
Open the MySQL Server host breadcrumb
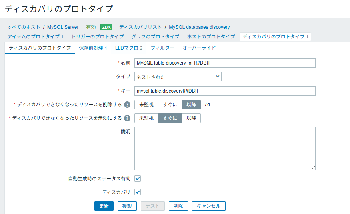coord(63,27)
